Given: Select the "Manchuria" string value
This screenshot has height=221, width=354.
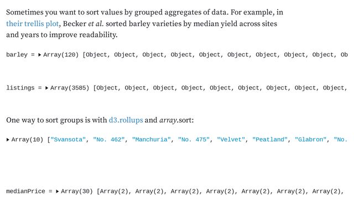Looking at the screenshot, I should [x=151, y=140].
